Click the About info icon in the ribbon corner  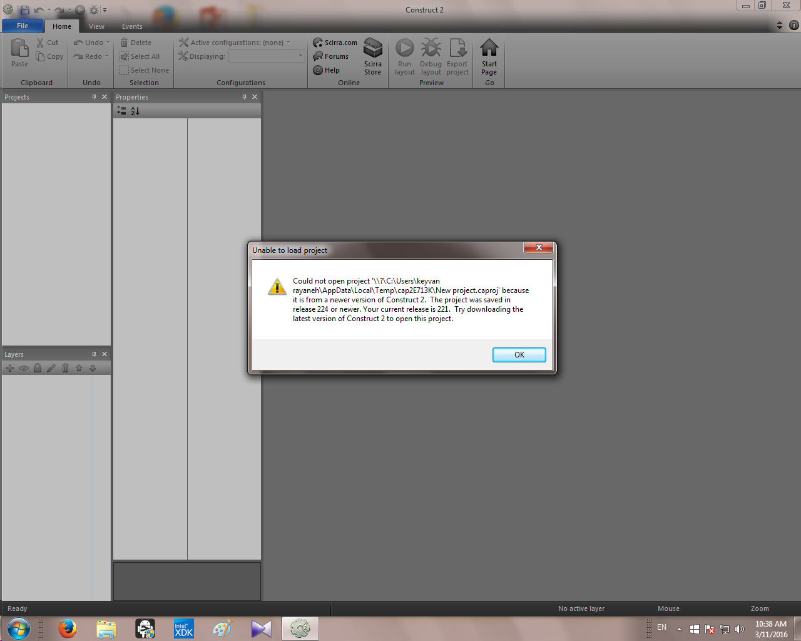click(793, 26)
